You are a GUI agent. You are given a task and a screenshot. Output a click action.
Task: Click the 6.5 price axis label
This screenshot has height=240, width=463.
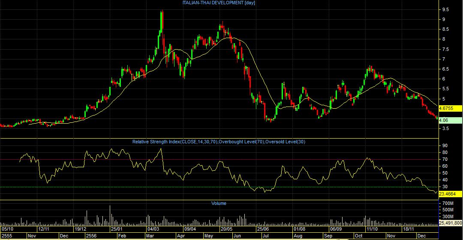(x=445, y=69)
